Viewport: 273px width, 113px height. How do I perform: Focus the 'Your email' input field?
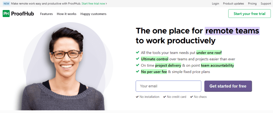pyautogui.click(x=168, y=86)
